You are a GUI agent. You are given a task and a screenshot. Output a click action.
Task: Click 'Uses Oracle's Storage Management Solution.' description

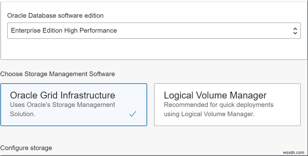click(x=62, y=109)
